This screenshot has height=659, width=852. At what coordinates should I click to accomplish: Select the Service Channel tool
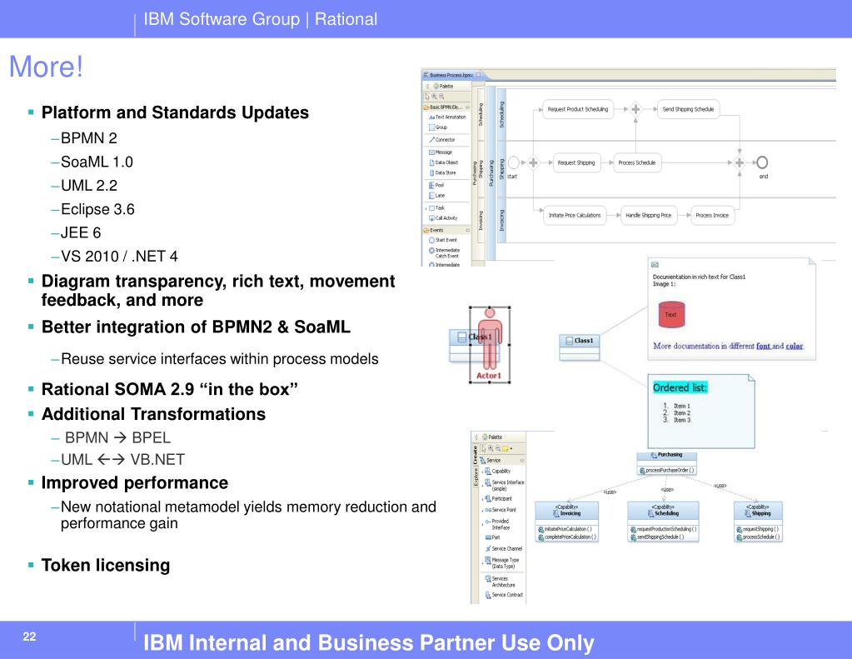point(504,549)
